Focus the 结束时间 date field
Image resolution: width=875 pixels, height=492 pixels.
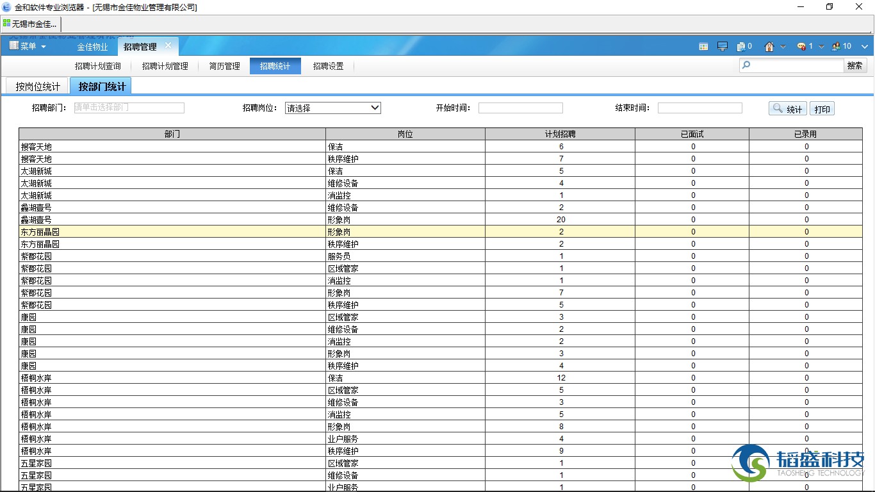(699, 108)
